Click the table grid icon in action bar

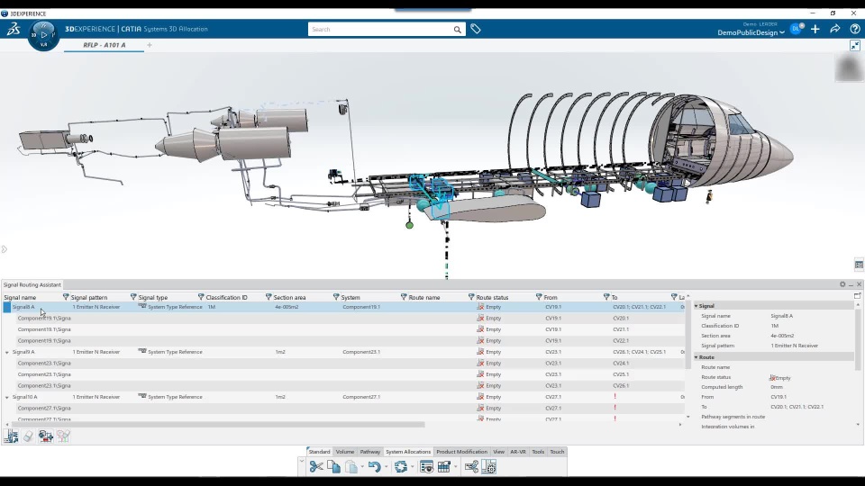(443, 467)
